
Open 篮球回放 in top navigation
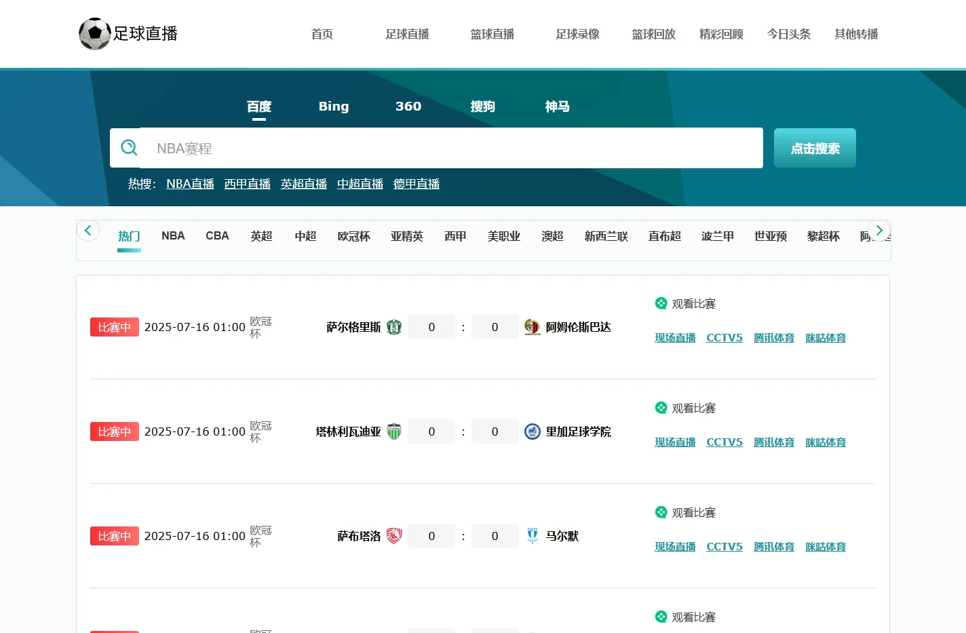(654, 34)
